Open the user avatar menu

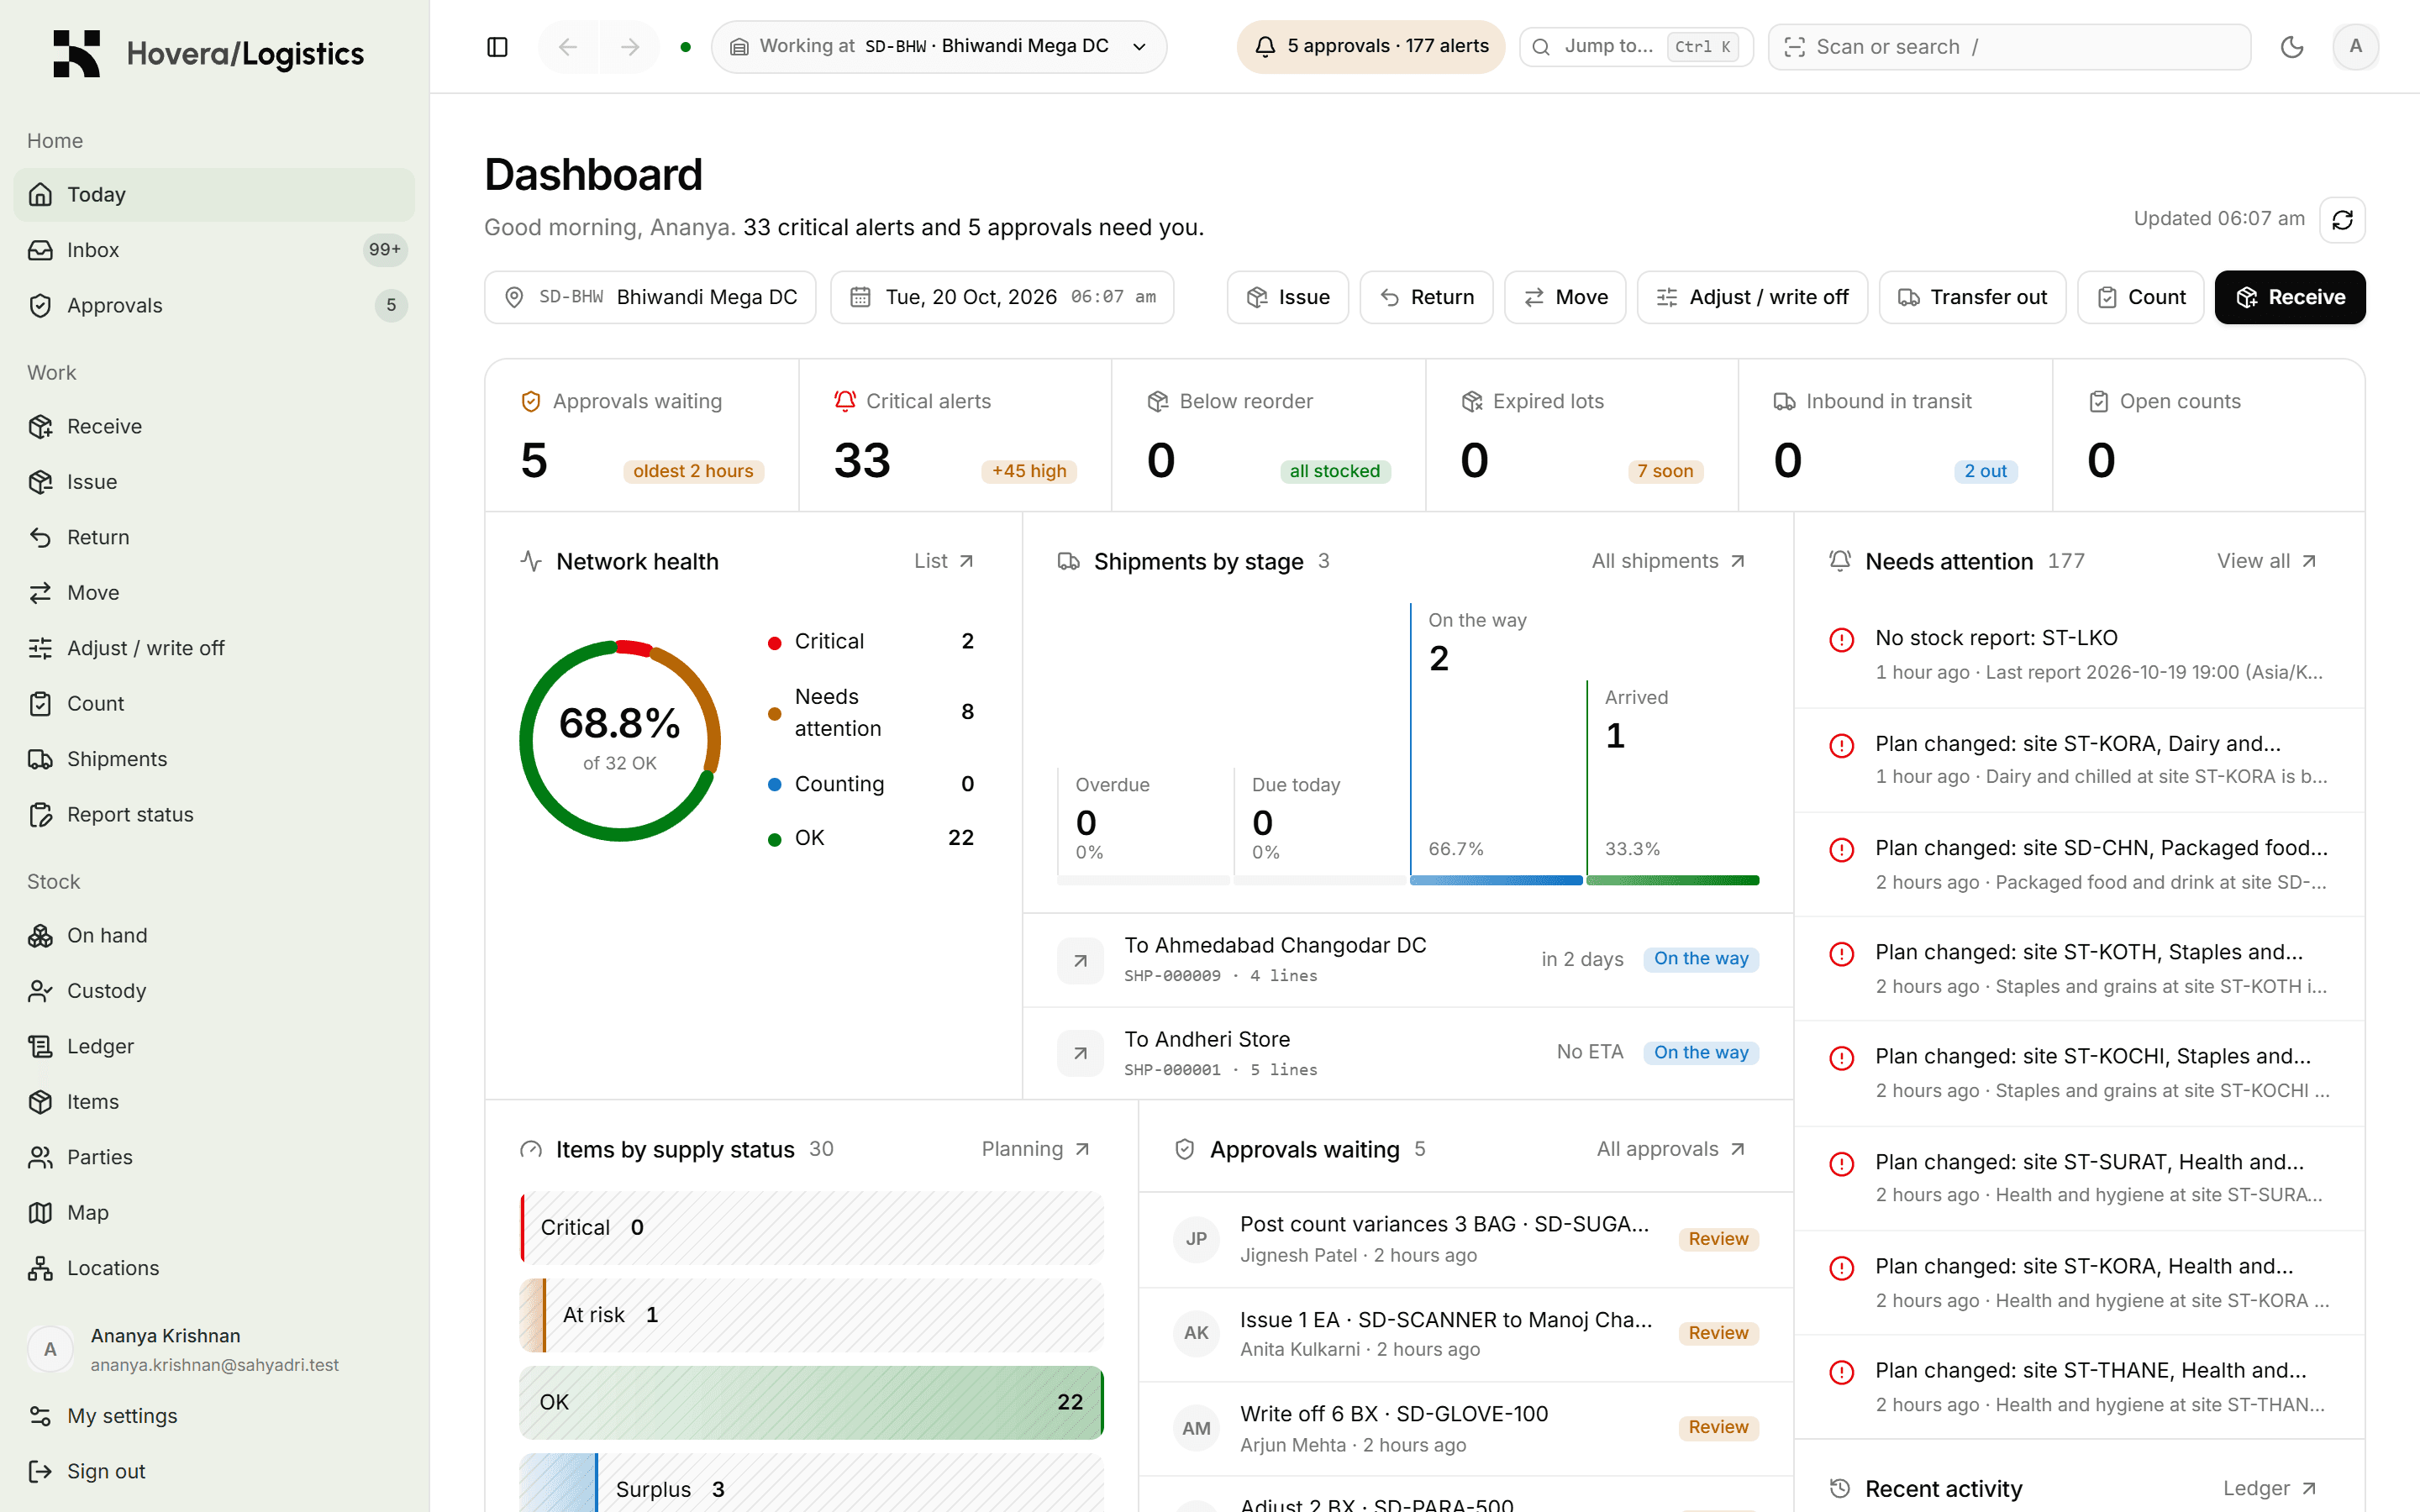pyautogui.click(x=2355, y=47)
